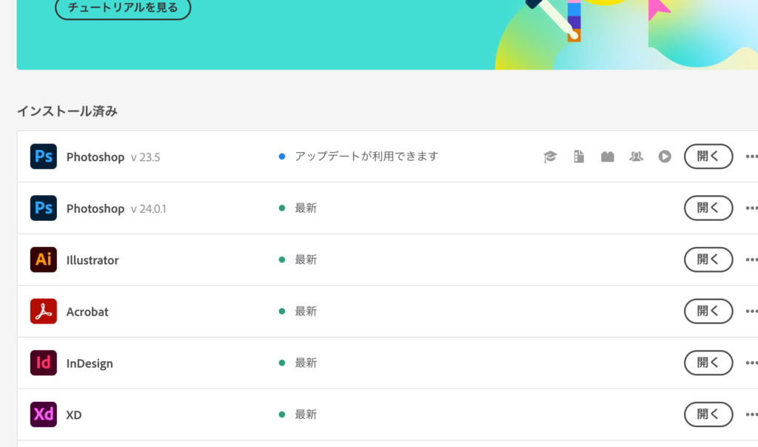Launch XD with 開く button

(708, 414)
